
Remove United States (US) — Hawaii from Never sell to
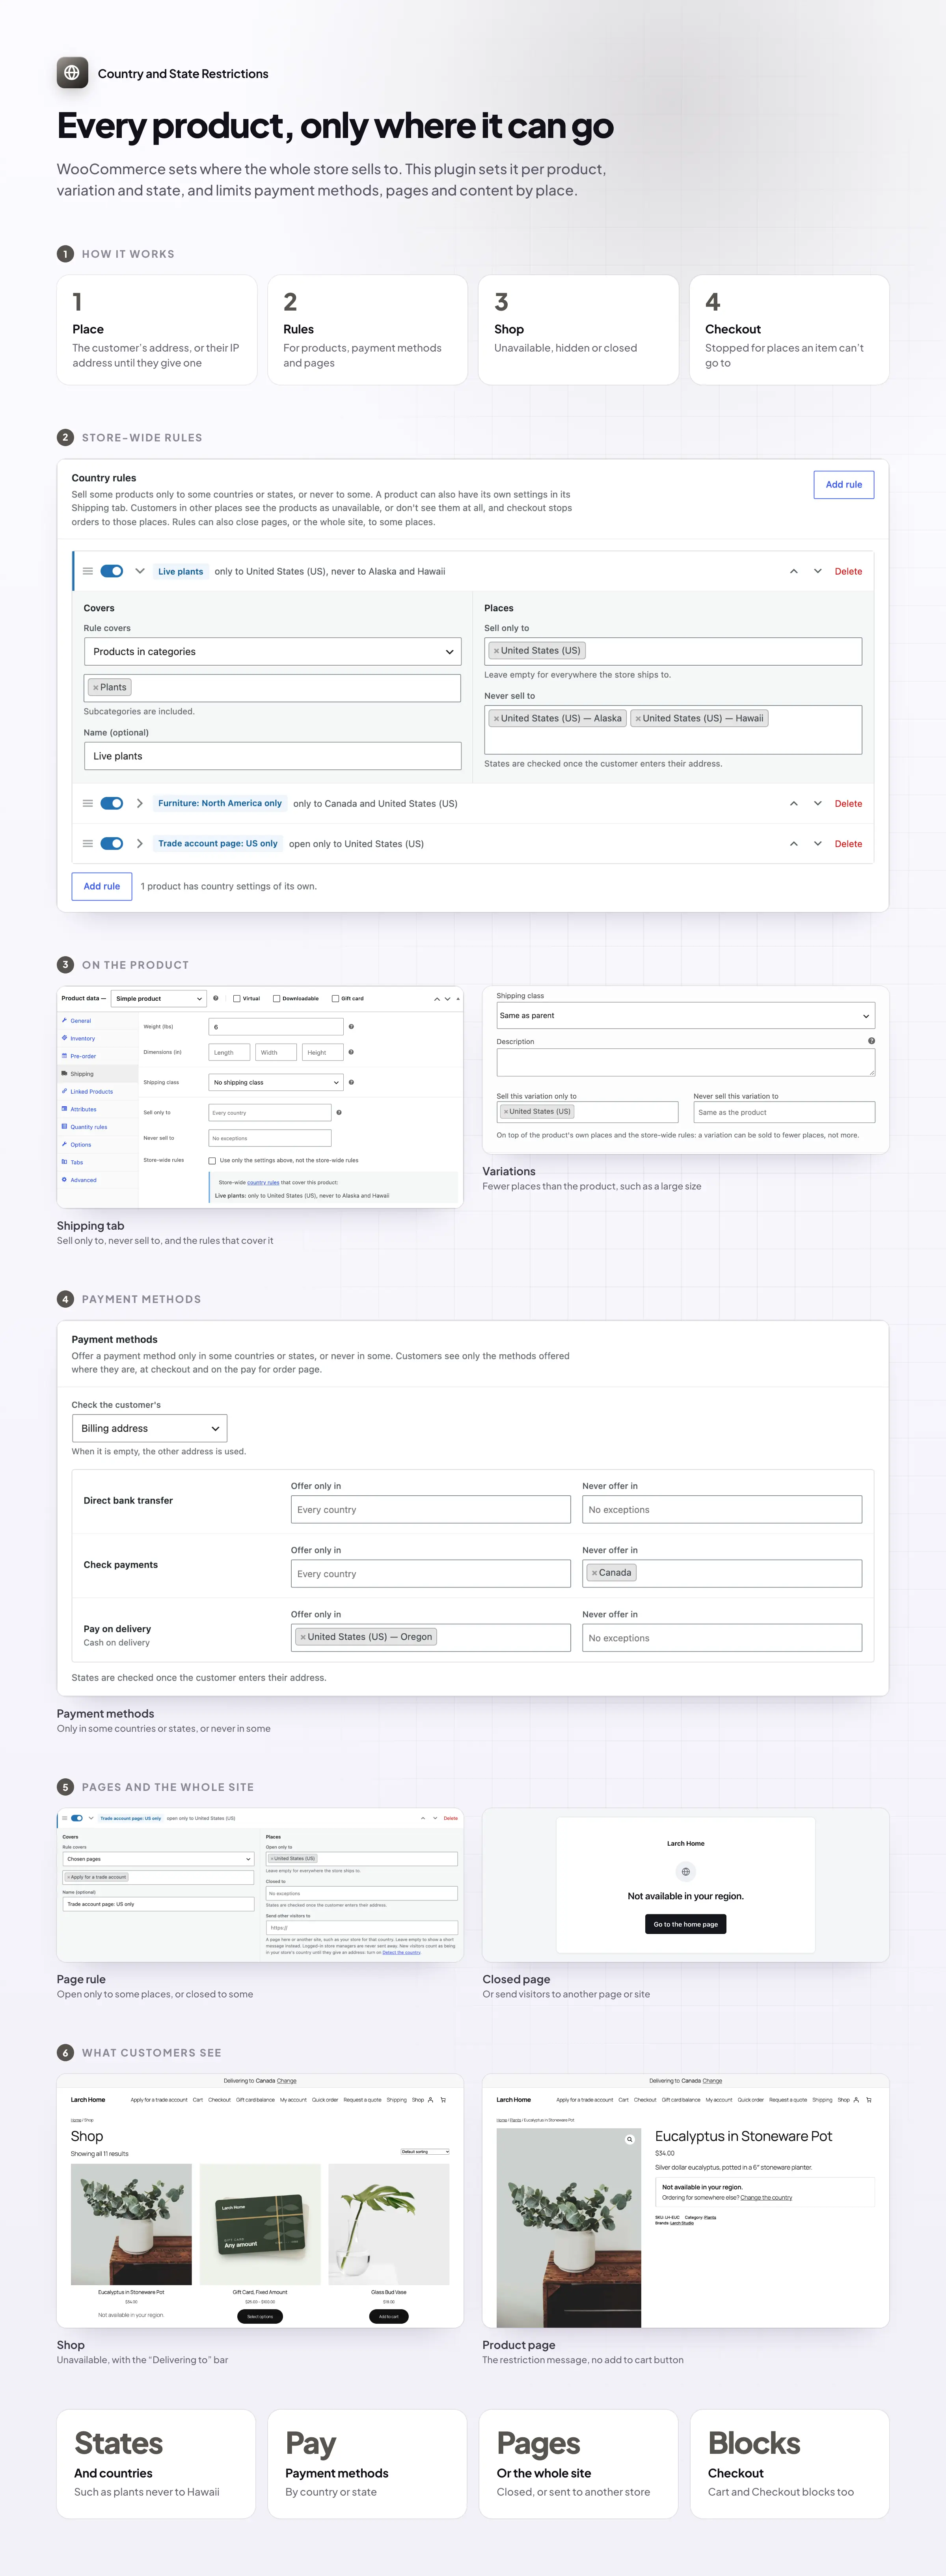click(x=638, y=718)
